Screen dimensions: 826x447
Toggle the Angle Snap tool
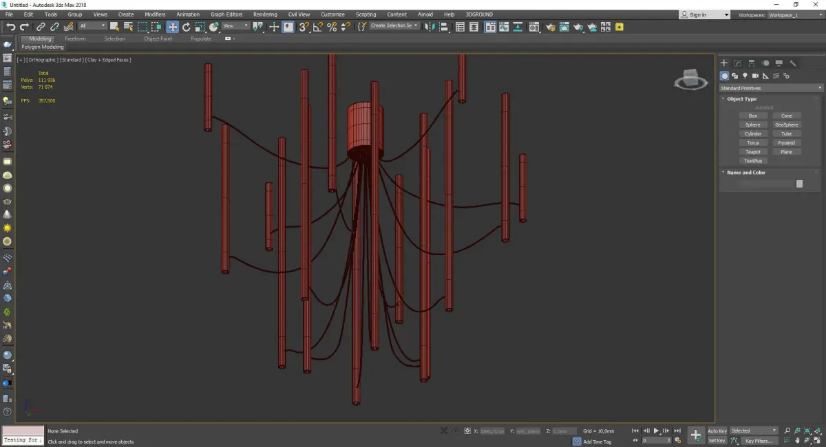coord(318,27)
